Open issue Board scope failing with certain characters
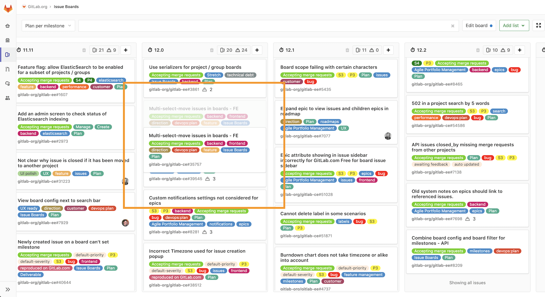This screenshot has width=545, height=297. pos(329,67)
